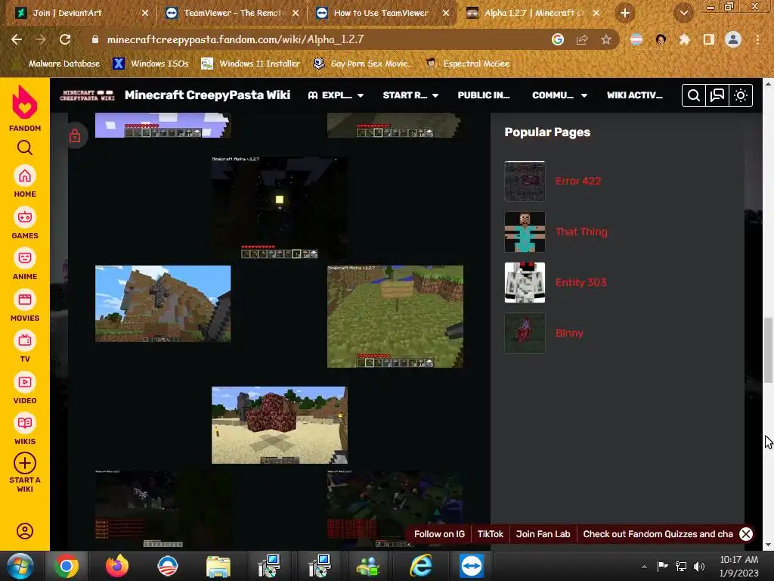Click Follow on IG link

439,534
